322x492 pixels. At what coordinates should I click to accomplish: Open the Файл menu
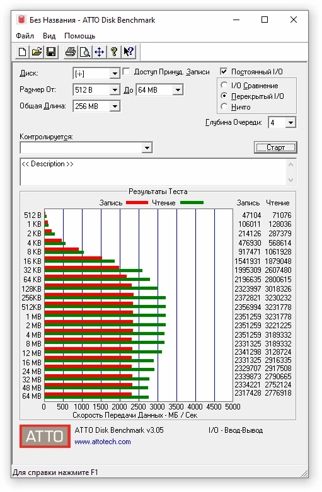coord(25,36)
